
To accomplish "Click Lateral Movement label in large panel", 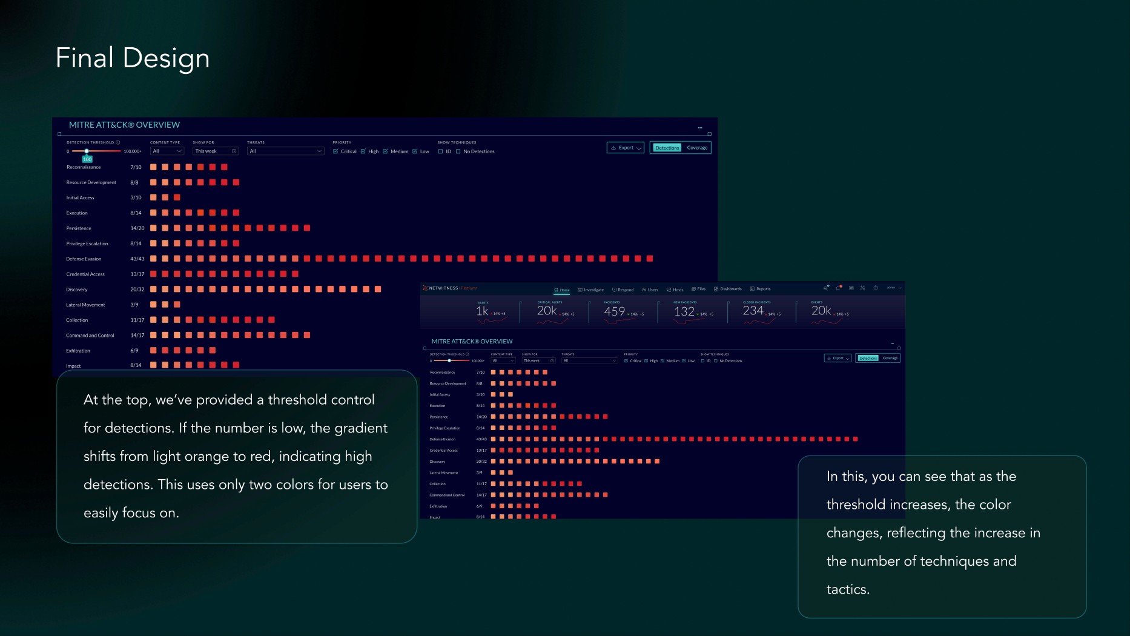I will coord(85,305).
